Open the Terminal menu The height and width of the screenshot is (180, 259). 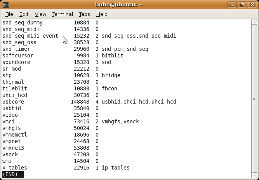[63, 14]
